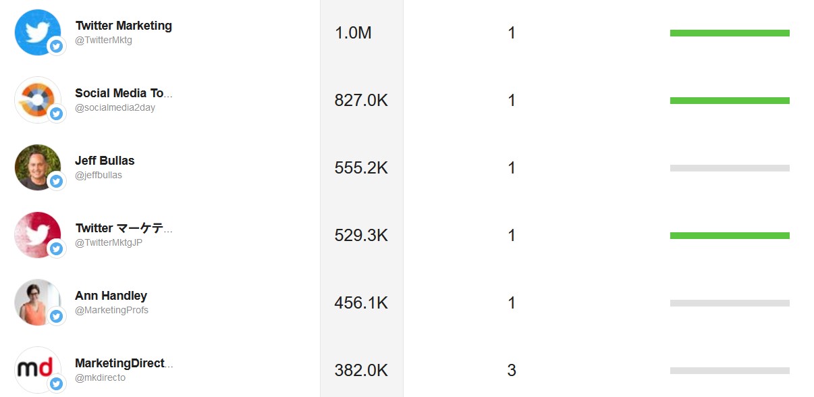Click the green bar in Twitter Marketing row
Viewport: 814px width, 397px height.
(730, 33)
